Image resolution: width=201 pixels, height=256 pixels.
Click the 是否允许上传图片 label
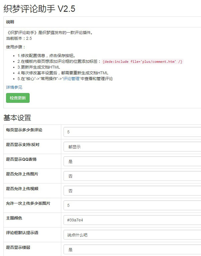click(x=22, y=174)
